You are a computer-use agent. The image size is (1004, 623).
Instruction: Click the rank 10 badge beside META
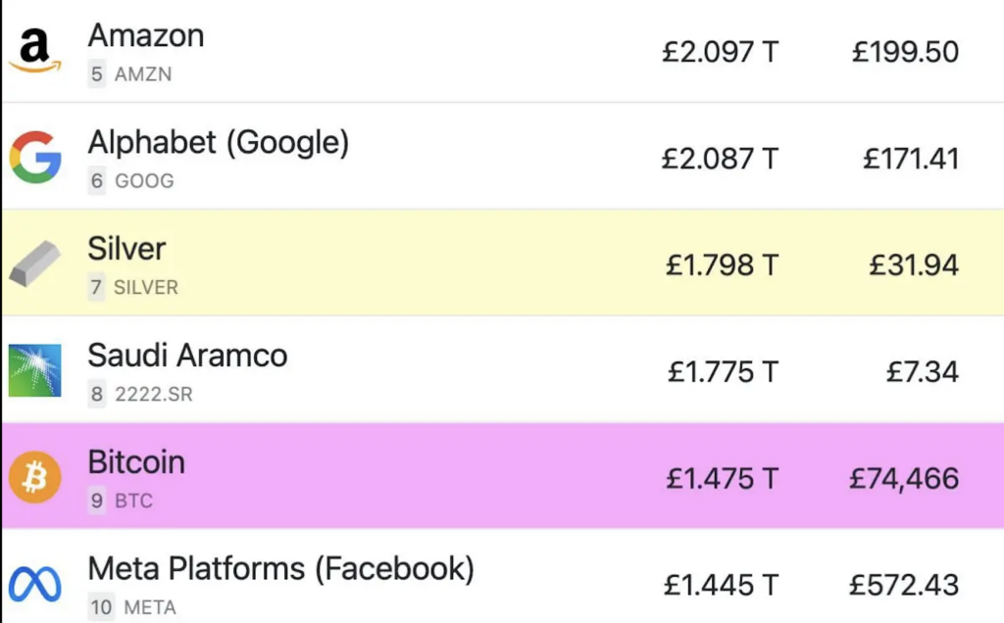click(101, 607)
